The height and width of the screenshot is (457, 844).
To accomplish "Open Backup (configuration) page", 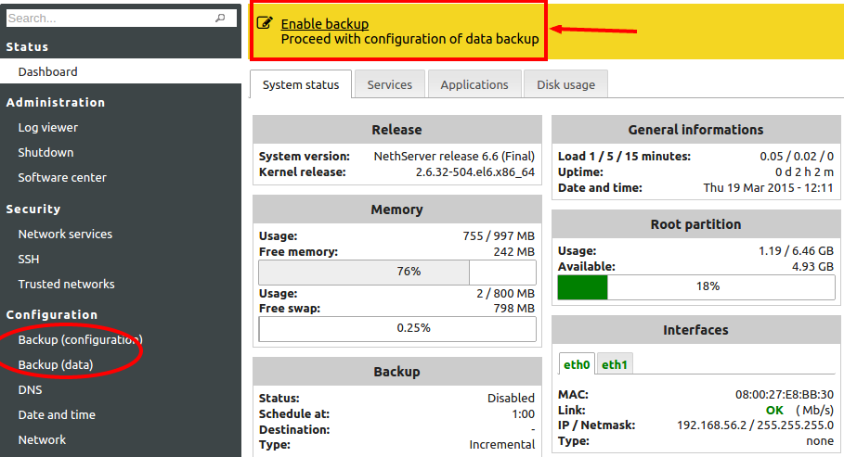I will (x=80, y=340).
